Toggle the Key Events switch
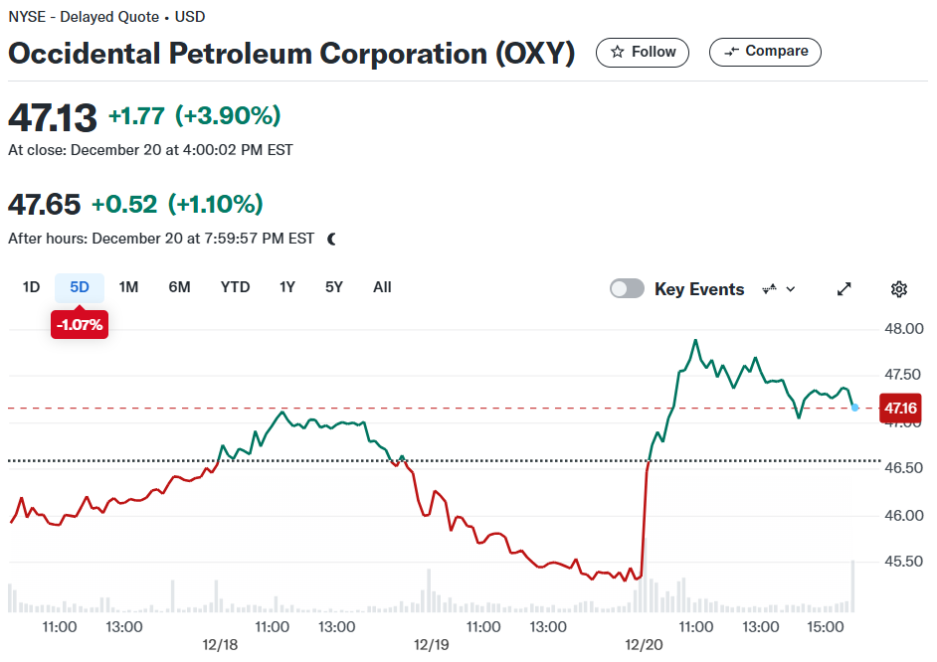The width and height of the screenshot is (937, 662). click(627, 289)
